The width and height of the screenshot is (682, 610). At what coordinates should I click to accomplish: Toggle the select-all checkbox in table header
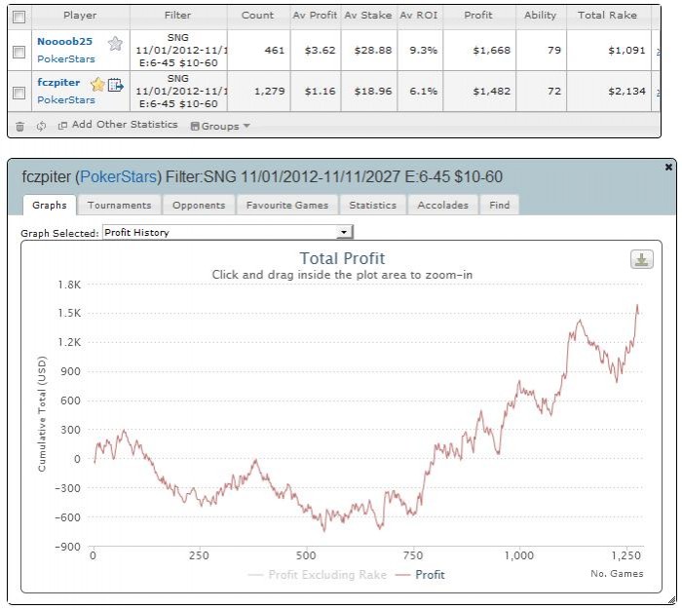click(19, 17)
